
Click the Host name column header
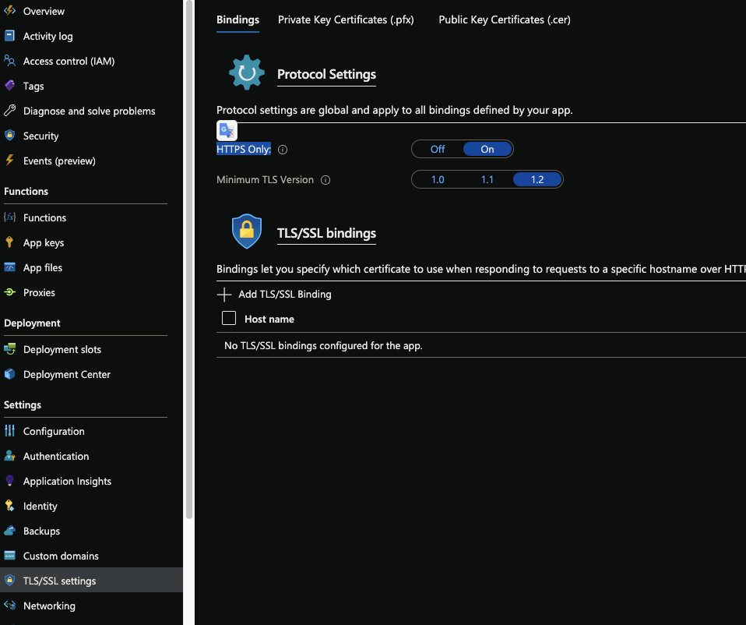pos(269,319)
